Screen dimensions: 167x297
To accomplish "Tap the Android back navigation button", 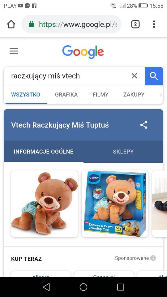I will [x=46, y=287].
